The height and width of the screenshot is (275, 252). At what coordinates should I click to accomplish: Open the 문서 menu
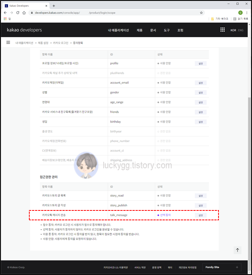coord(153,30)
